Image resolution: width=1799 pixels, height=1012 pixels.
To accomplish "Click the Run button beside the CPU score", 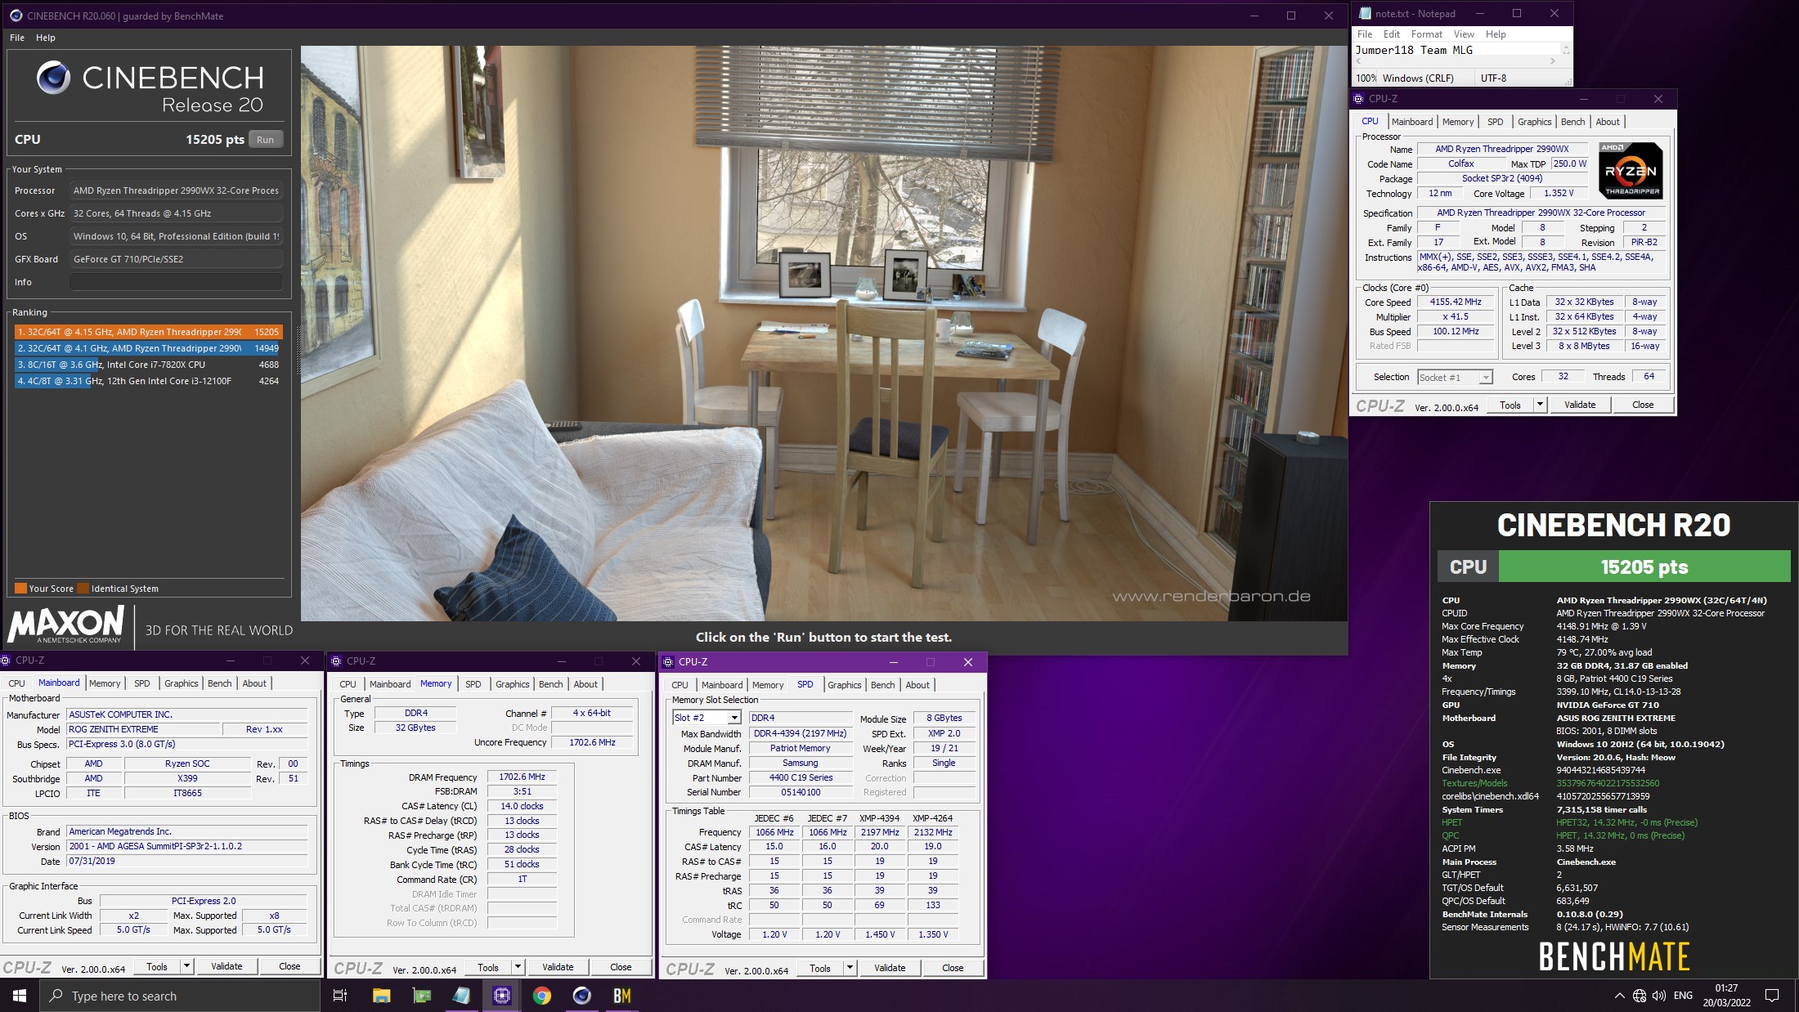I will pos(266,140).
